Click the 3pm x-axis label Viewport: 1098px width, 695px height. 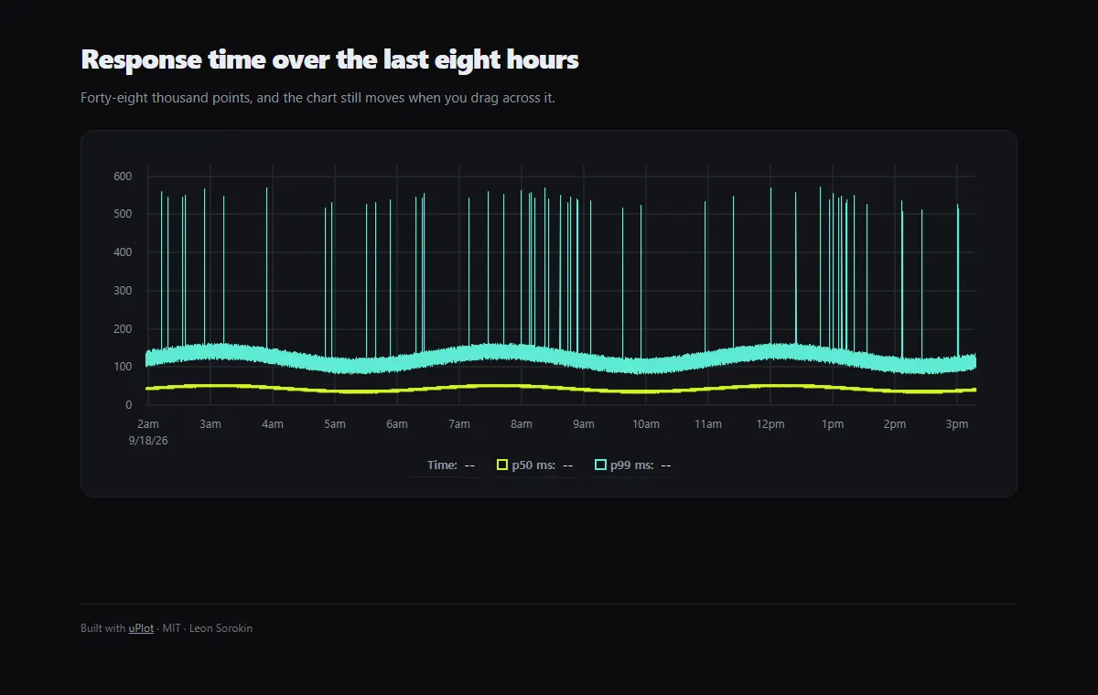957,424
